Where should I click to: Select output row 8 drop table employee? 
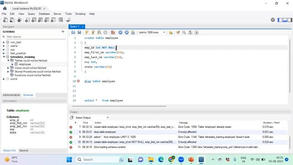pyautogui.click(x=178, y=132)
